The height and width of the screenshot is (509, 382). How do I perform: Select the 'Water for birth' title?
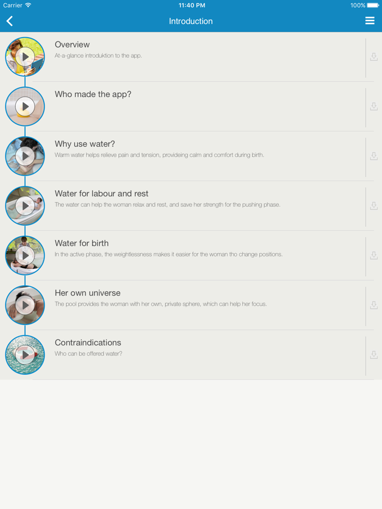(81, 243)
